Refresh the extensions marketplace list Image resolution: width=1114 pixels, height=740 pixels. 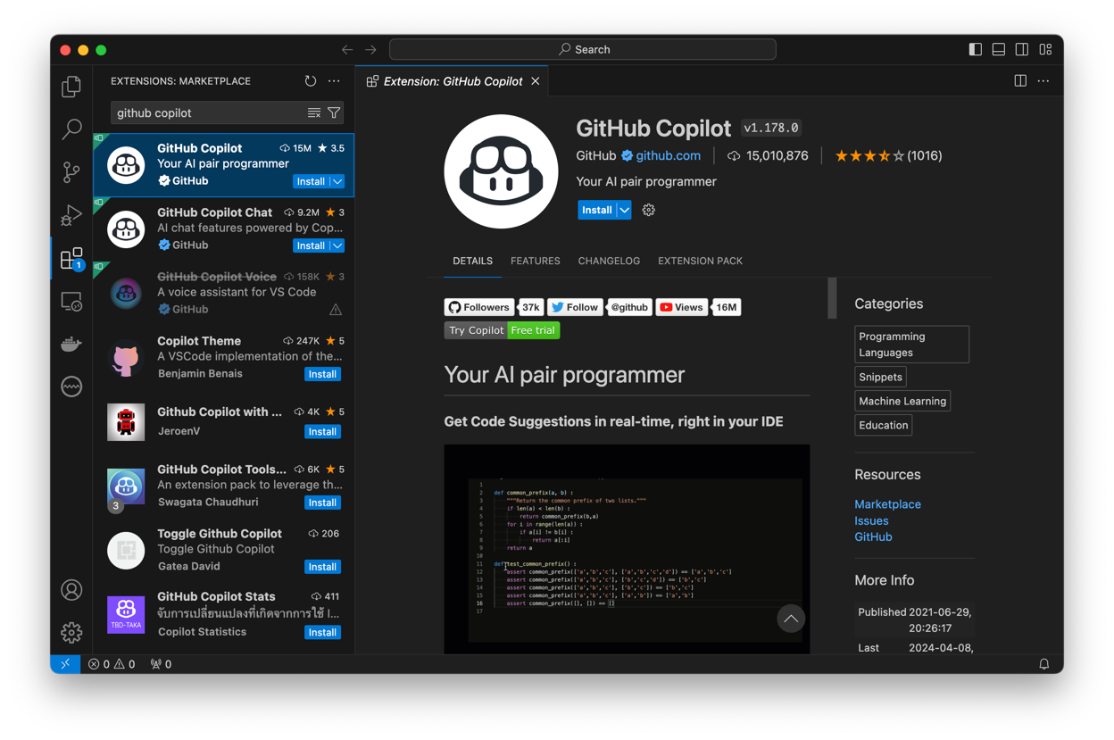tap(310, 81)
